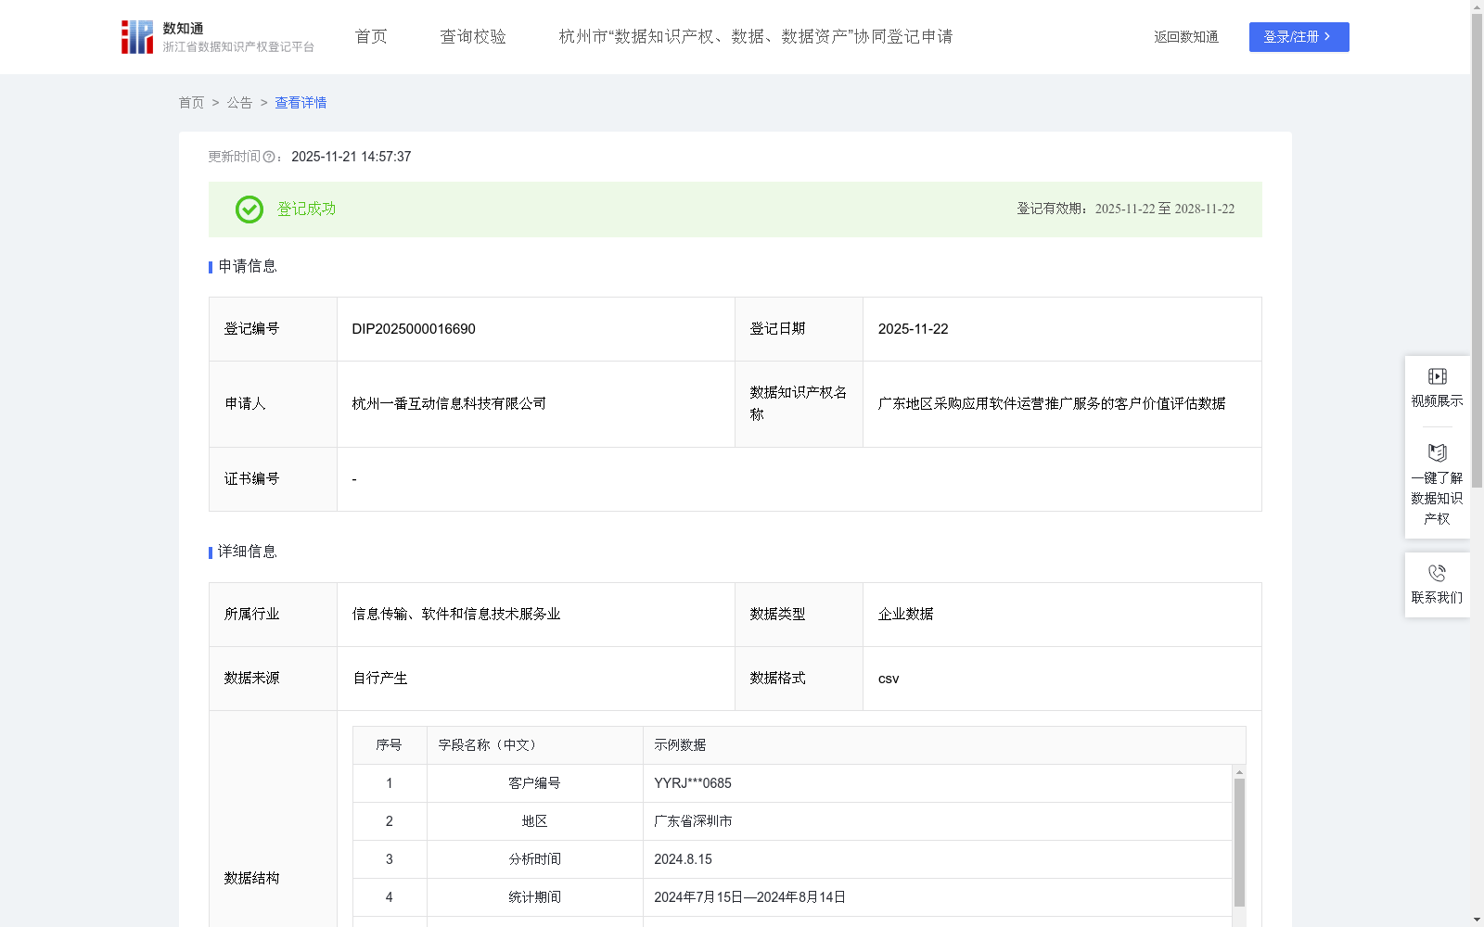Click 广东地区采购应用软件运营推广服务的客户价值评估数据 name
The height and width of the screenshot is (927, 1484).
pyautogui.click(x=1052, y=404)
